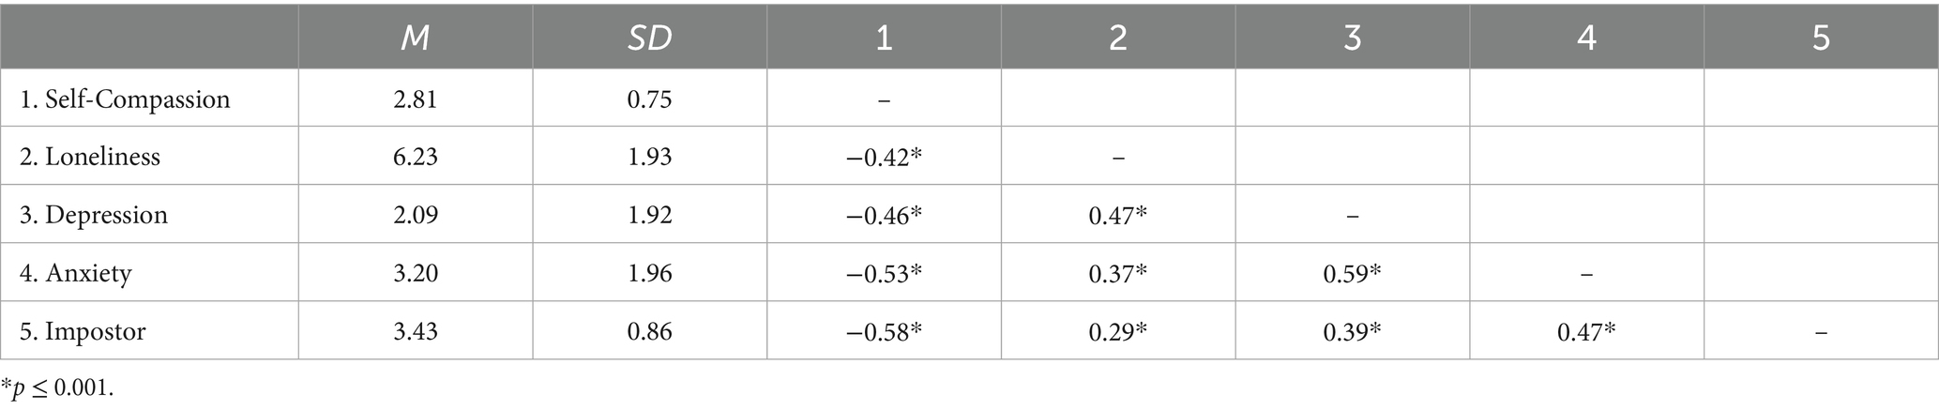Screen dimensions: 1939x410
Task: Select the Self-Compassion row label
Action: 125,99
